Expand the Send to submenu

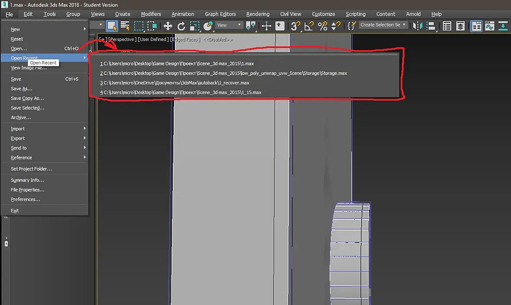click(45, 148)
